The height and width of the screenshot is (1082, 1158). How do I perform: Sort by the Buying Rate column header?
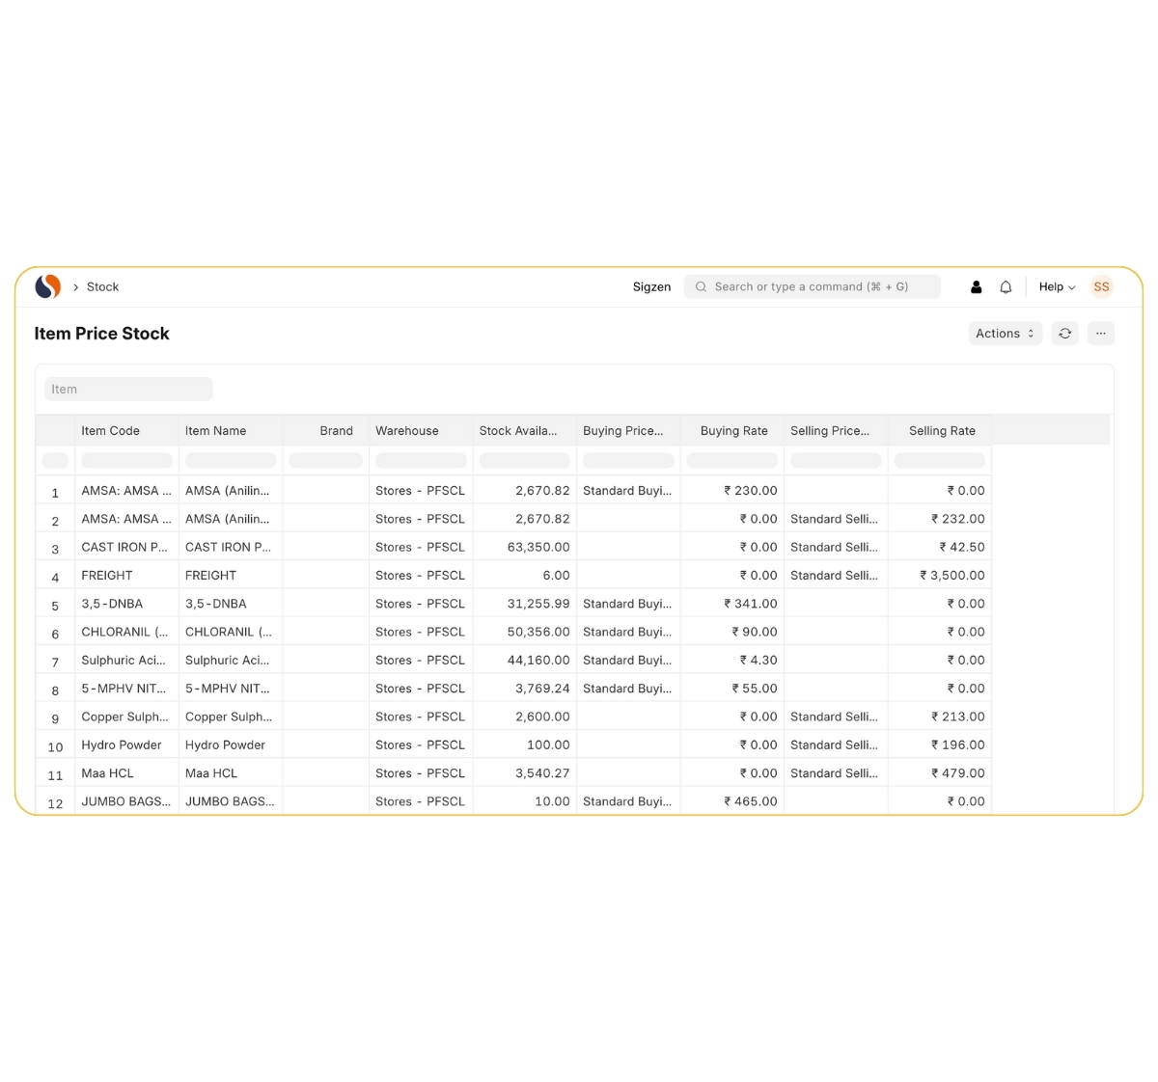(x=732, y=431)
